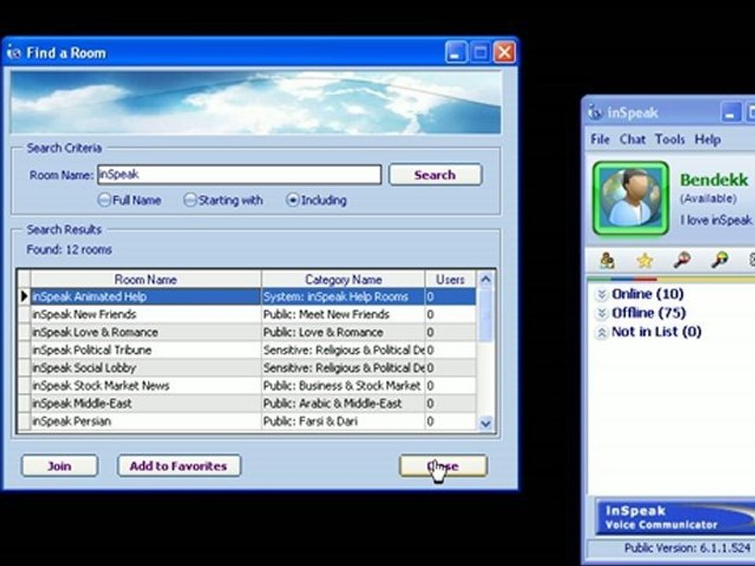
Task: Click the Bendekk user avatar picture
Action: tap(631, 198)
